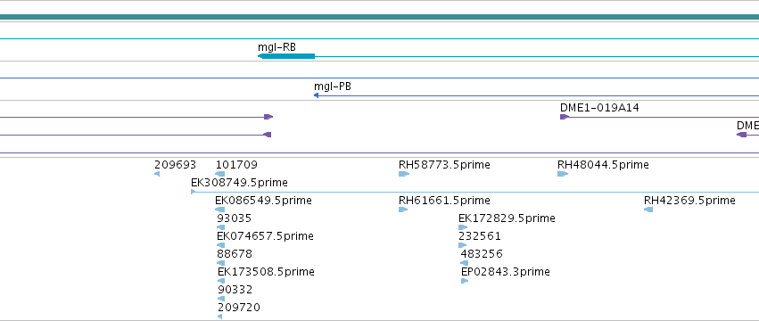
Task: Click the 209720 feature arrow
Action: click(x=220, y=317)
